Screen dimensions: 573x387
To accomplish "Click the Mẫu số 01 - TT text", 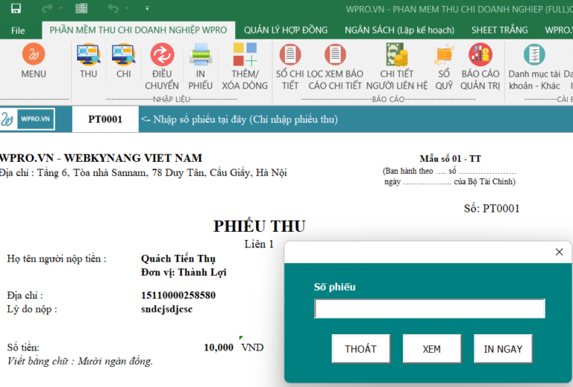I will coord(450,158).
